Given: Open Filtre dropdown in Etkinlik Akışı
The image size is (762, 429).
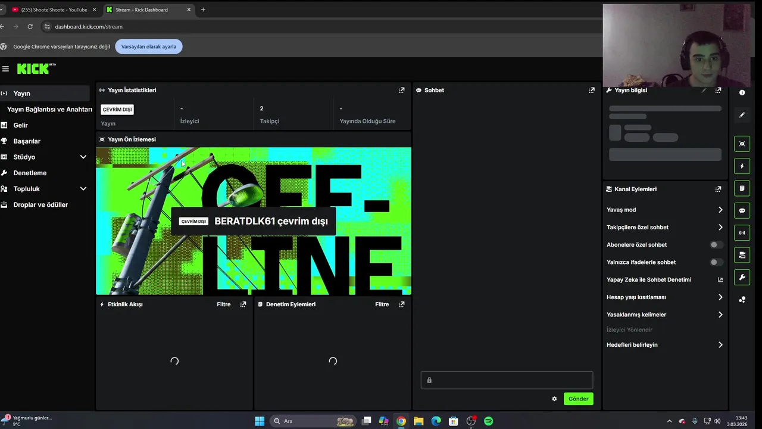Looking at the screenshot, I should click(224, 304).
